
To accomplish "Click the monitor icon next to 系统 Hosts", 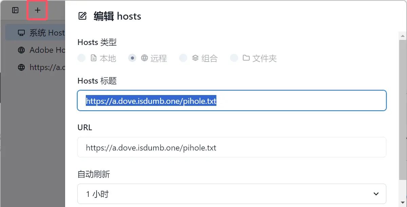I will 22,32.
